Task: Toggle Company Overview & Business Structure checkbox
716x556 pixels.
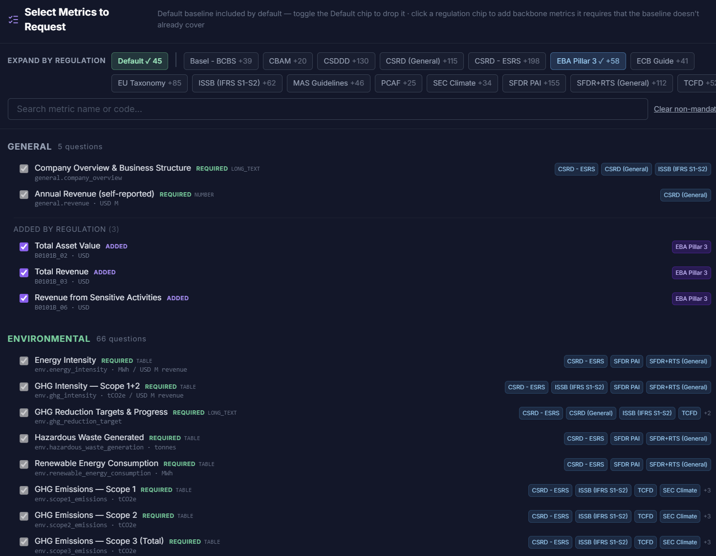Action: click(x=24, y=169)
